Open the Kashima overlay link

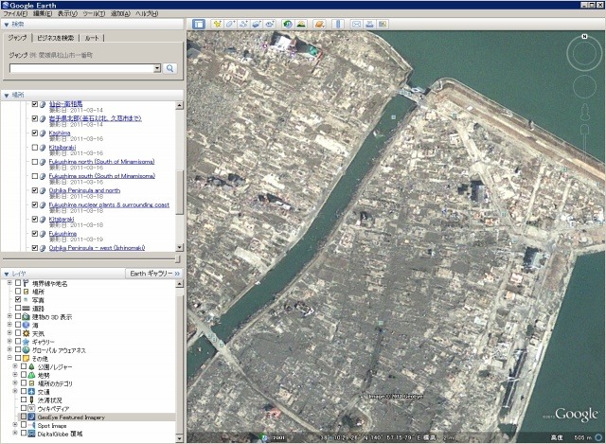tap(60, 133)
